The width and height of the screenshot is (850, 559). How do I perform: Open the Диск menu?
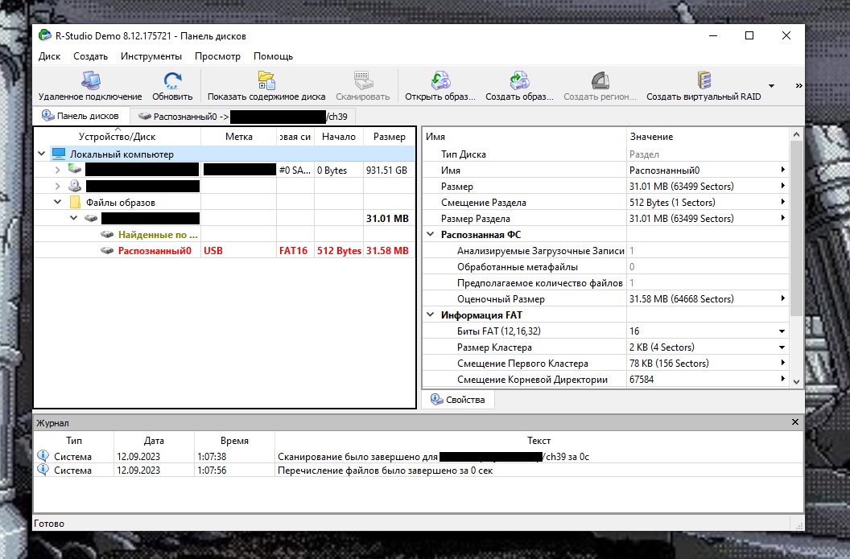tap(49, 56)
